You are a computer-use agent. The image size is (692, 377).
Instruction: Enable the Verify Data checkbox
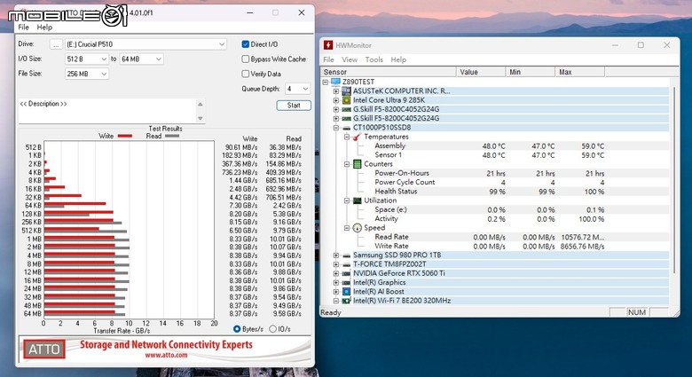(x=246, y=74)
